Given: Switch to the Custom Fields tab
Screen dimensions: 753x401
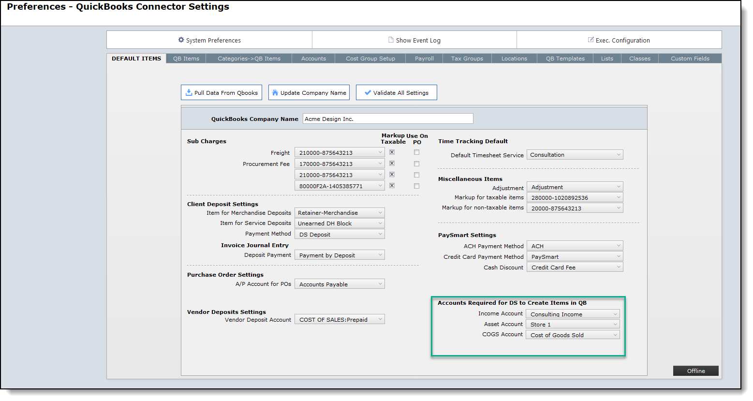Looking at the screenshot, I should pyautogui.click(x=690, y=59).
